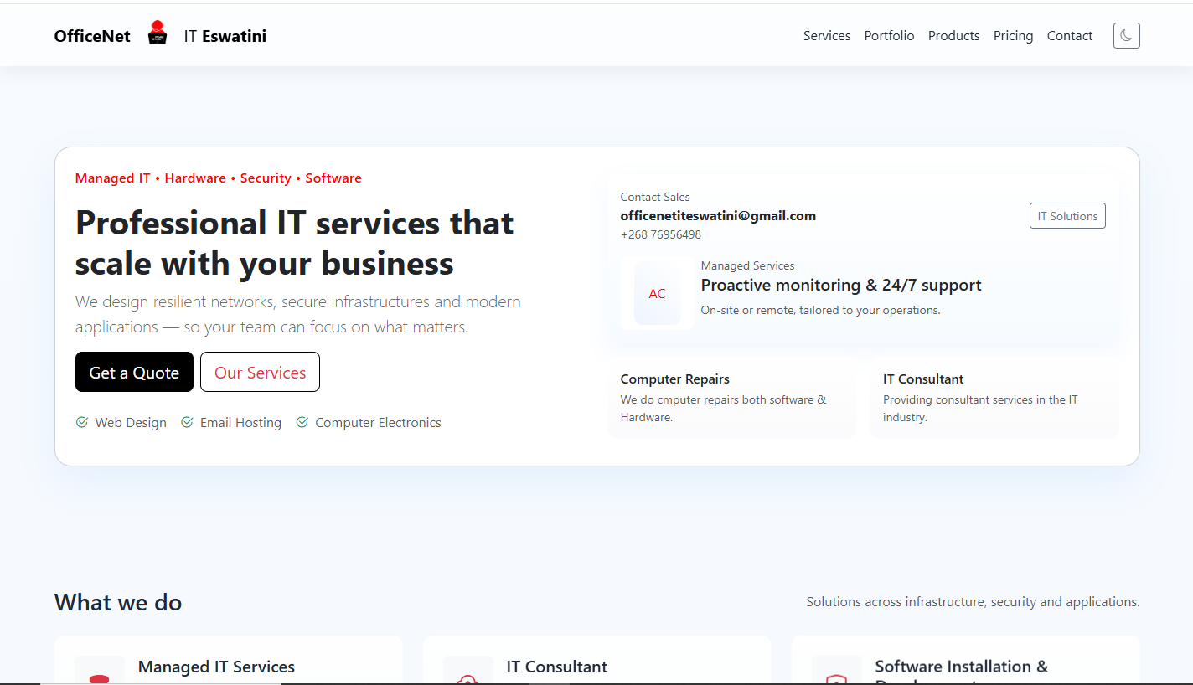
Task: Navigate to the Portfolio section
Action: pyautogui.click(x=889, y=35)
